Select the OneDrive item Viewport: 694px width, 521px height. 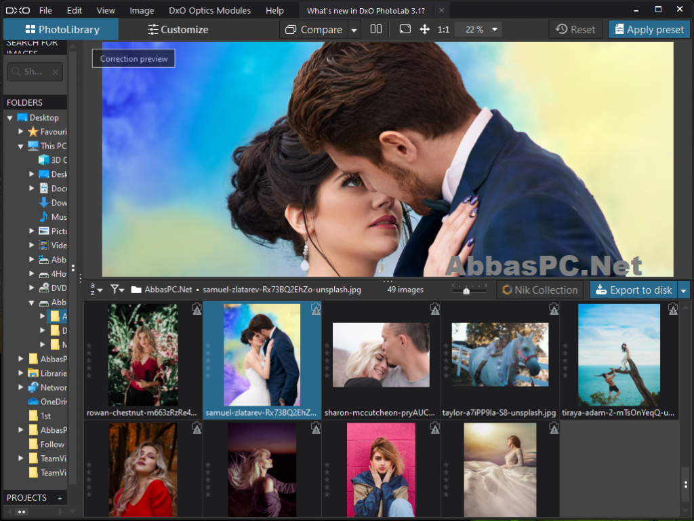click(x=47, y=402)
